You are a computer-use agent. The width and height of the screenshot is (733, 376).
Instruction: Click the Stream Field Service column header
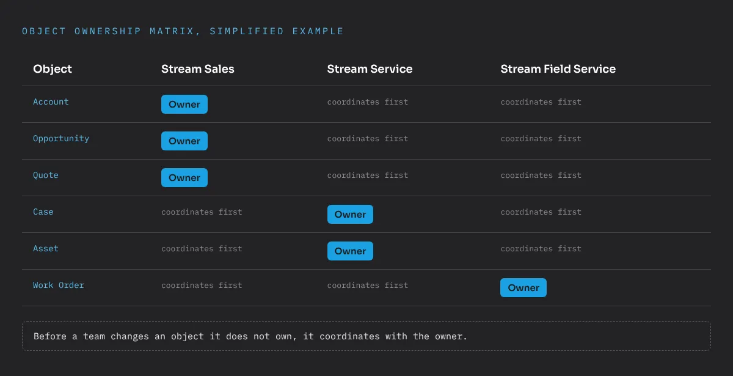click(558, 69)
